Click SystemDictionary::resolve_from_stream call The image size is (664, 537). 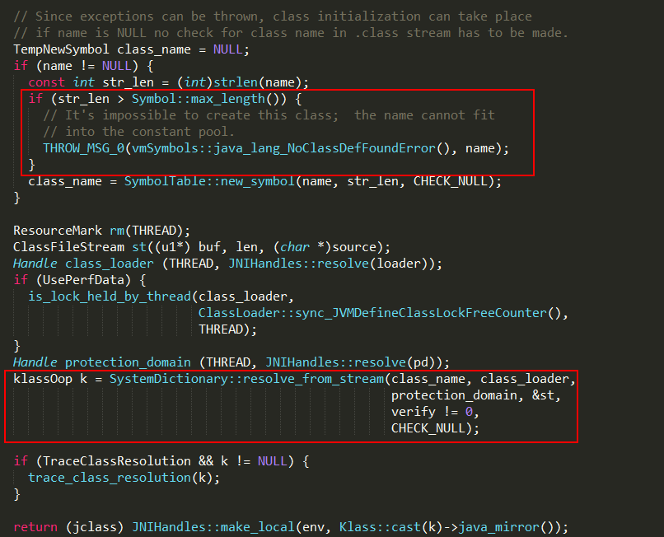246,379
